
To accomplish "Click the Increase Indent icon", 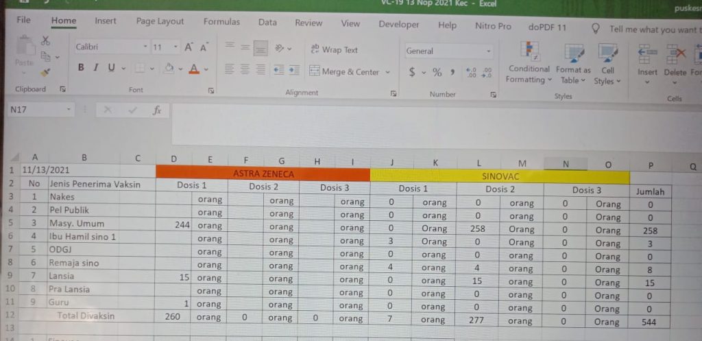I will [x=293, y=69].
